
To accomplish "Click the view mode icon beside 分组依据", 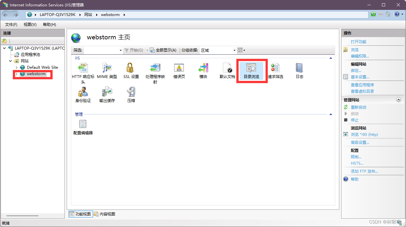I will tap(240, 50).
